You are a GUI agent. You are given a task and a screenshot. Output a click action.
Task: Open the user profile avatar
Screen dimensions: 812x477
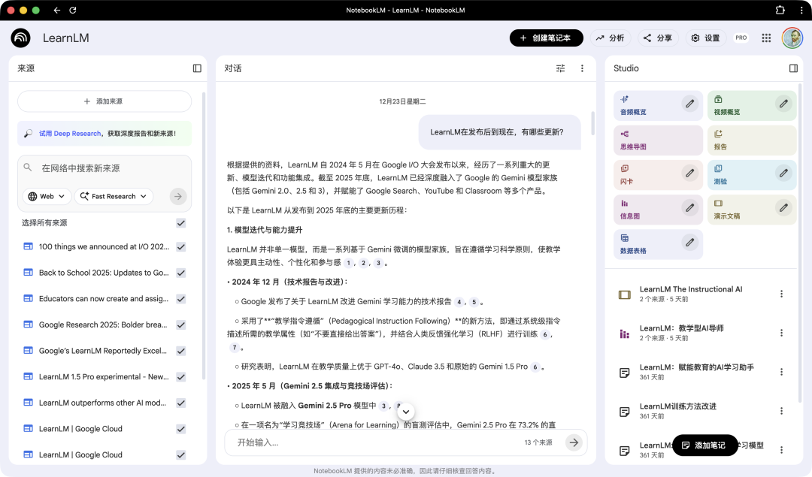click(792, 38)
